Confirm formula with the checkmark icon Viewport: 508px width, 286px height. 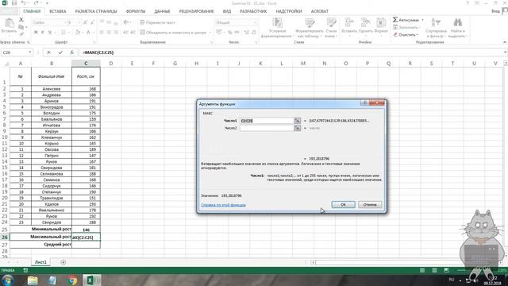(x=60, y=52)
